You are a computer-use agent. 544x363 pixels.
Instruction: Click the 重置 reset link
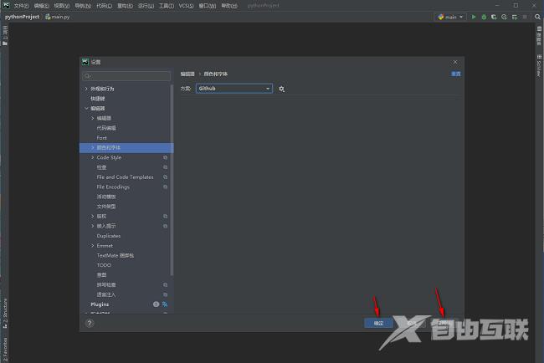[455, 74]
